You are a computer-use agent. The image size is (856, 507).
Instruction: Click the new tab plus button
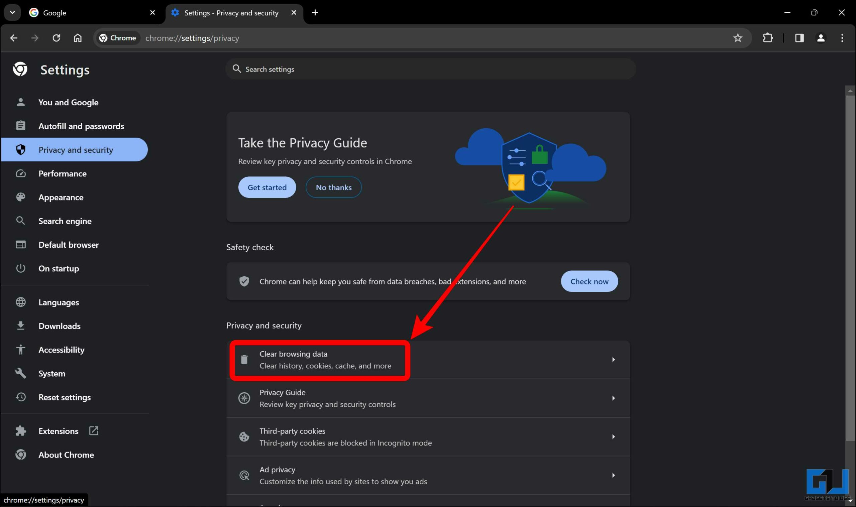pyautogui.click(x=315, y=13)
